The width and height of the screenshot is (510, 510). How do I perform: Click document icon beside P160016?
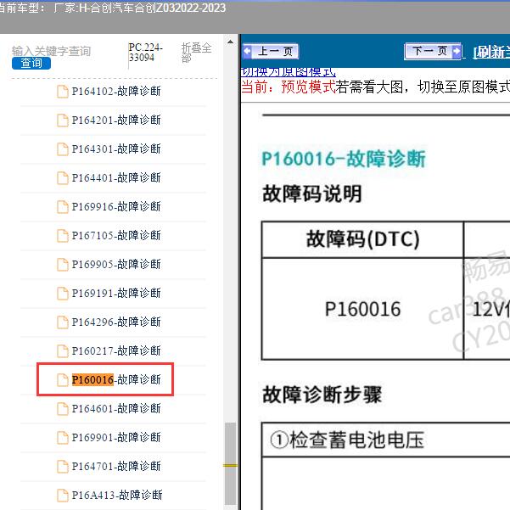point(63,379)
